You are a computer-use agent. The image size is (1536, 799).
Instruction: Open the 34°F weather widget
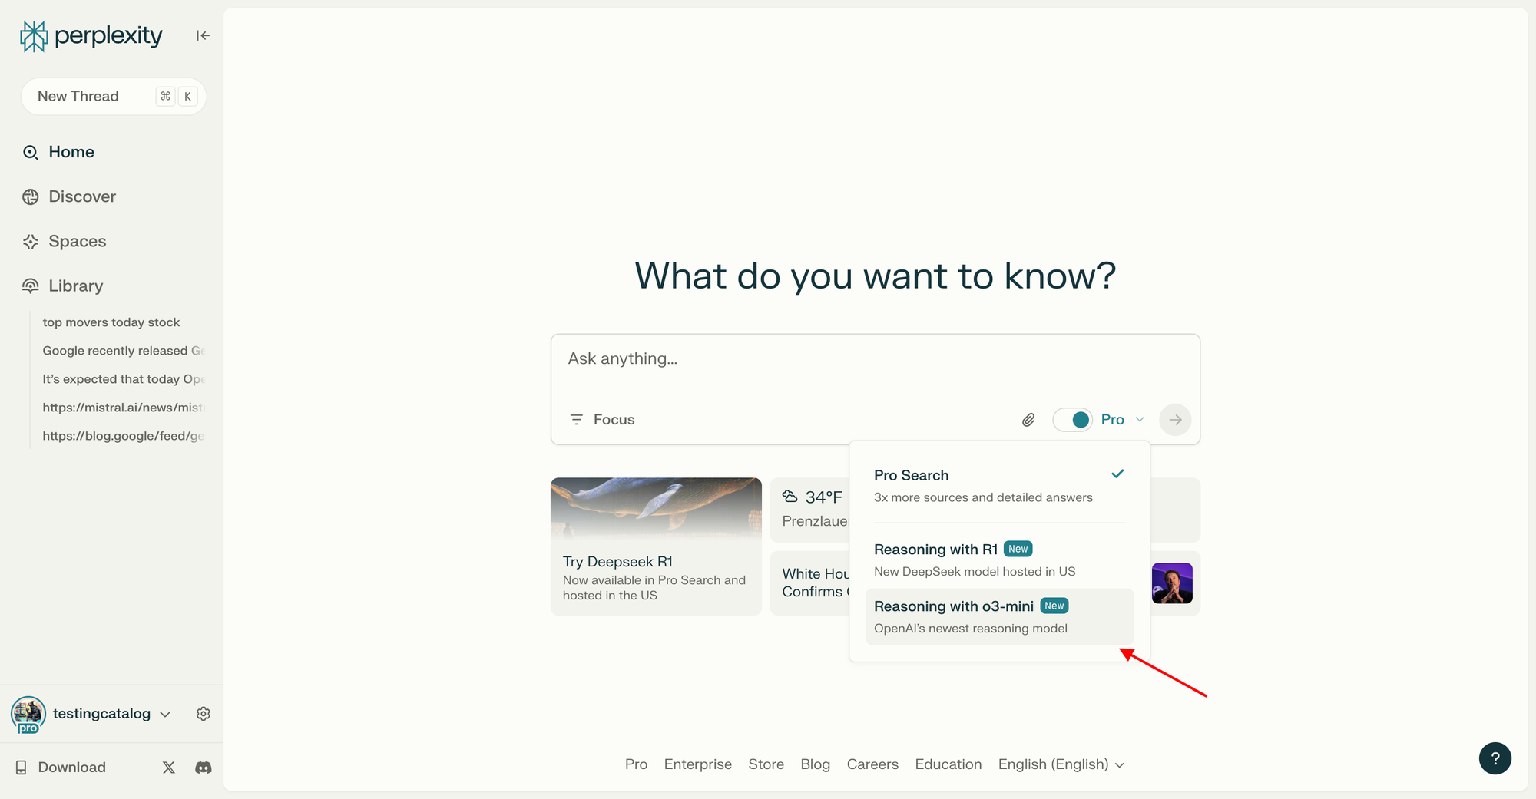pos(810,509)
